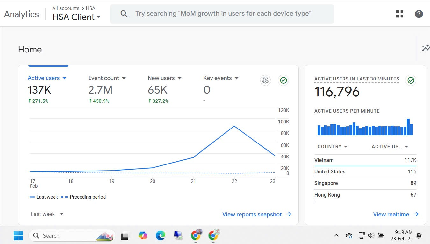Image resolution: width=430 pixels, height=244 pixels.
Task: Expand the Active users metric dropdown
Action: (64, 78)
